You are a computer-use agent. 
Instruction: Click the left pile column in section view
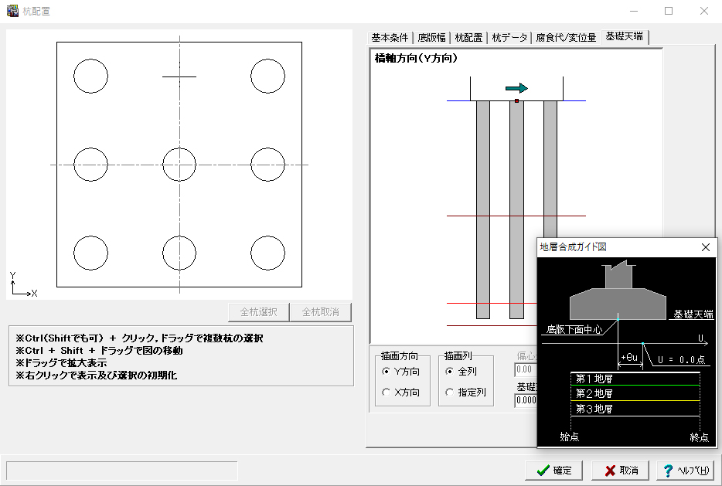coord(483,209)
